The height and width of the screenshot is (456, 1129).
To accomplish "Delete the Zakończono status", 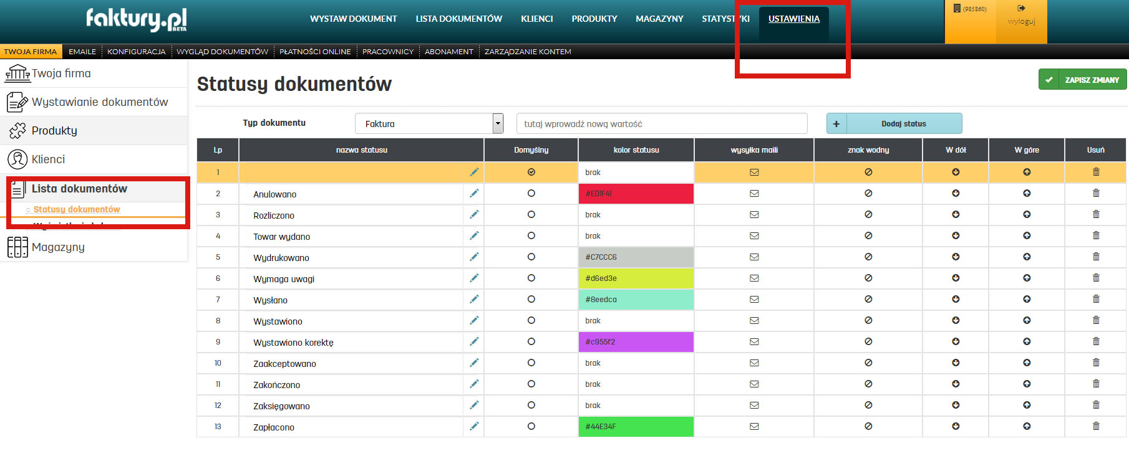I will (1096, 384).
